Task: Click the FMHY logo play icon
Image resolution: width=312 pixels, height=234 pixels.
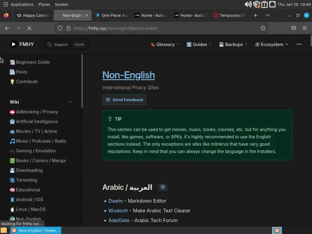Action: coord(13,44)
